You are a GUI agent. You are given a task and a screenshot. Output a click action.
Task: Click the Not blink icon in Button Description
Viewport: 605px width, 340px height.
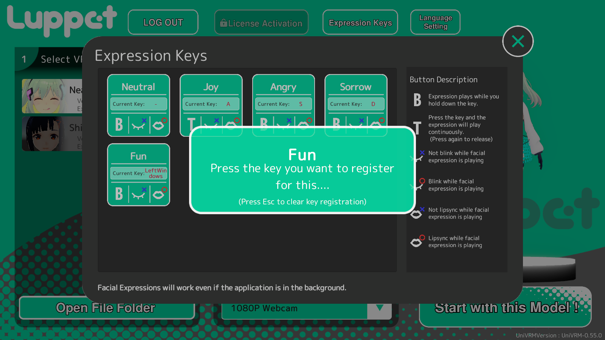[x=418, y=156]
